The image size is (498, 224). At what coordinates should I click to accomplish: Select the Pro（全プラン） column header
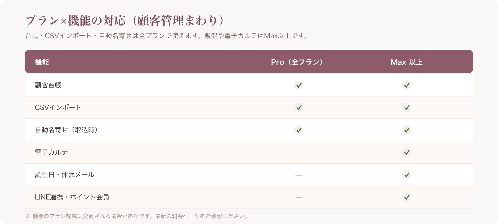point(297,62)
